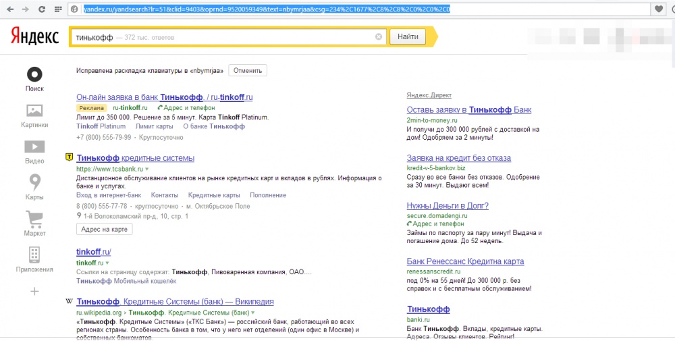The height and width of the screenshot is (341, 675).
Task: Open Тинькофф Кредитные Системы Википедия result
Action: (175, 302)
